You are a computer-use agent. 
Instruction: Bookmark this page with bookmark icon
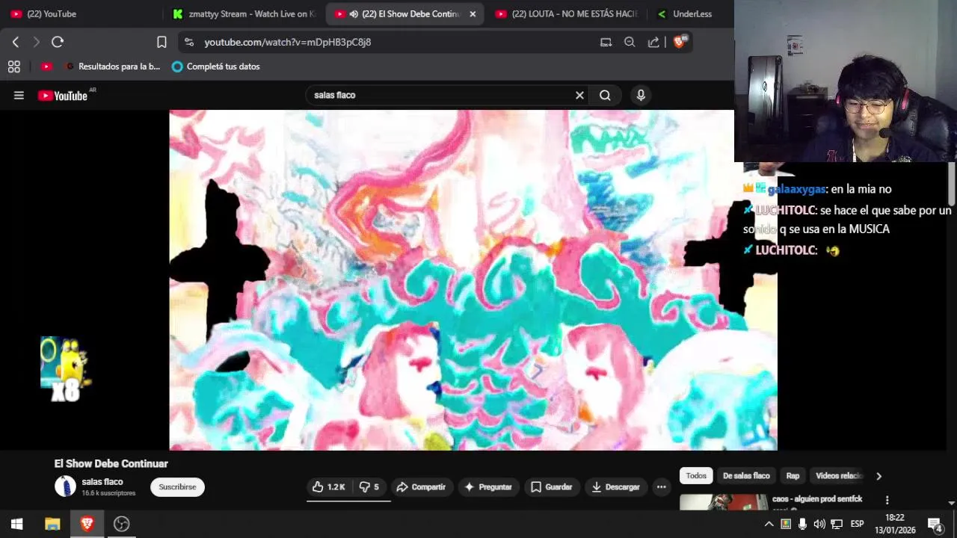click(161, 42)
